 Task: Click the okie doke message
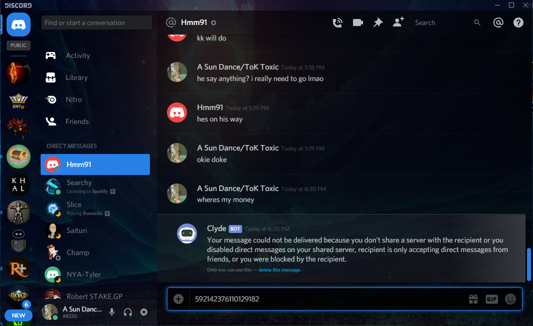[x=212, y=159]
